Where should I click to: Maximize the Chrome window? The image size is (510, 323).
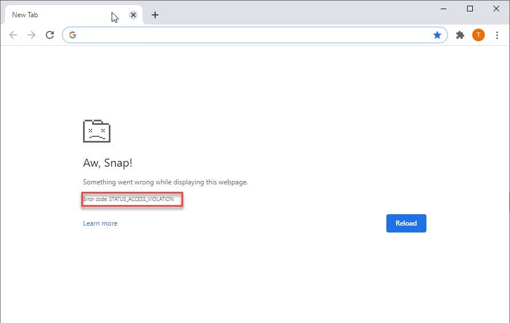(x=470, y=9)
